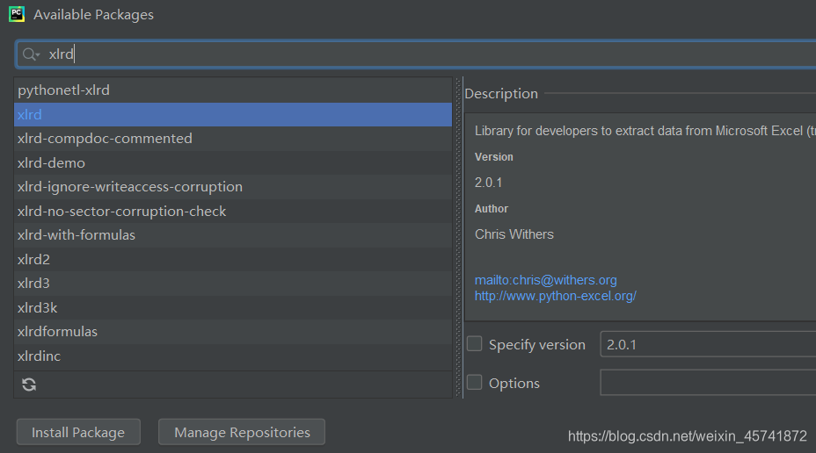Click the Manage Repositories button
This screenshot has width=816, height=453.
[242, 432]
